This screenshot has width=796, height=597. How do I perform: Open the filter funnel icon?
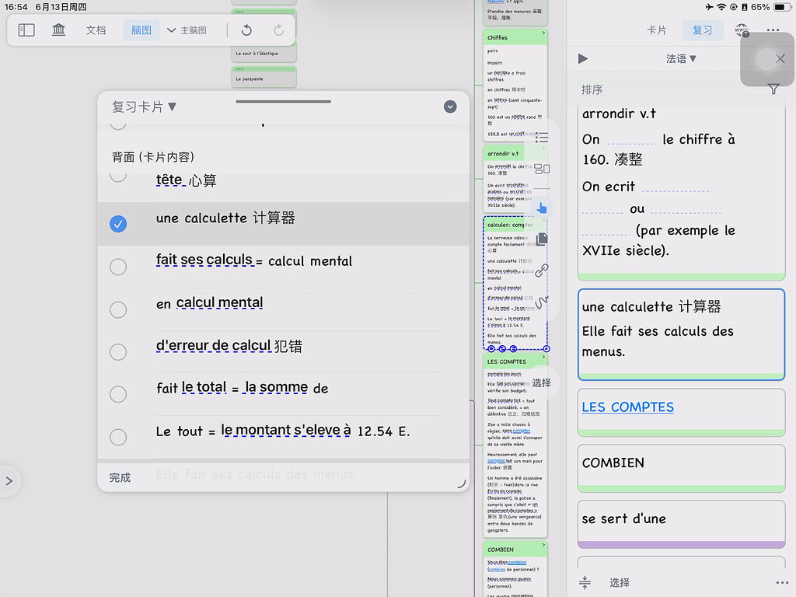pos(773,89)
